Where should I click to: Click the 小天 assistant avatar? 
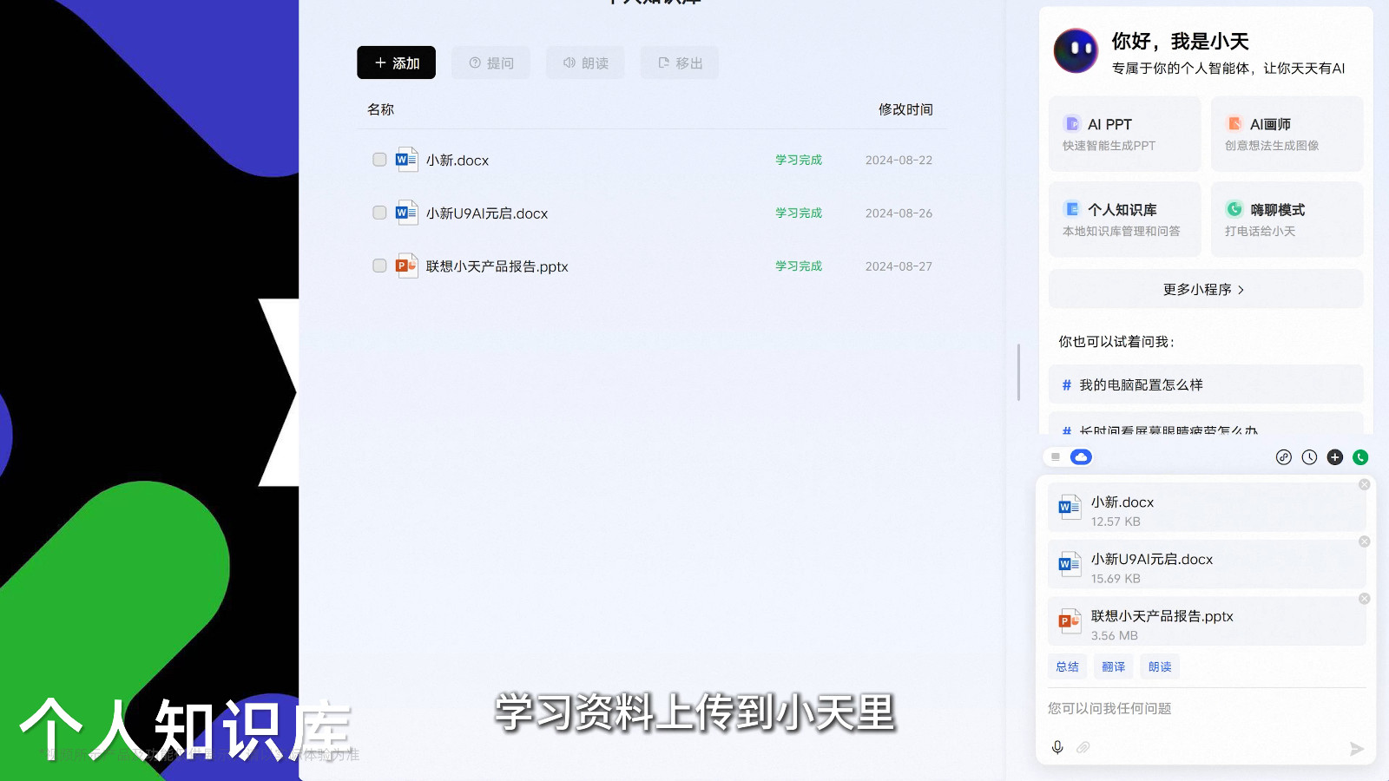[1076, 50]
